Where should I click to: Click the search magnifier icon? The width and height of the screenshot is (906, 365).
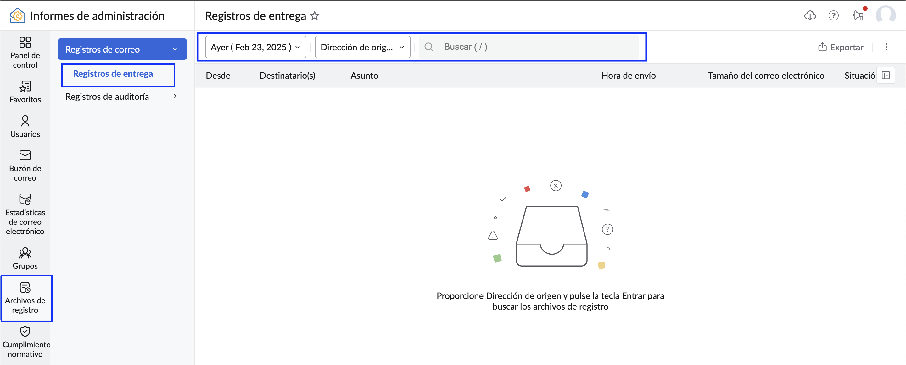tap(428, 47)
